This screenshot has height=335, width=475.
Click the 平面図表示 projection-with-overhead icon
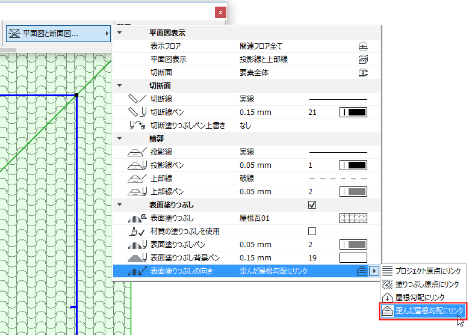[363, 60]
